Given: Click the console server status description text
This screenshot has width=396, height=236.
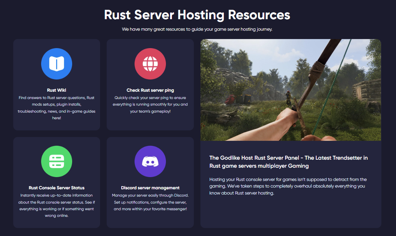Looking at the screenshot, I should pyautogui.click(x=56, y=205).
